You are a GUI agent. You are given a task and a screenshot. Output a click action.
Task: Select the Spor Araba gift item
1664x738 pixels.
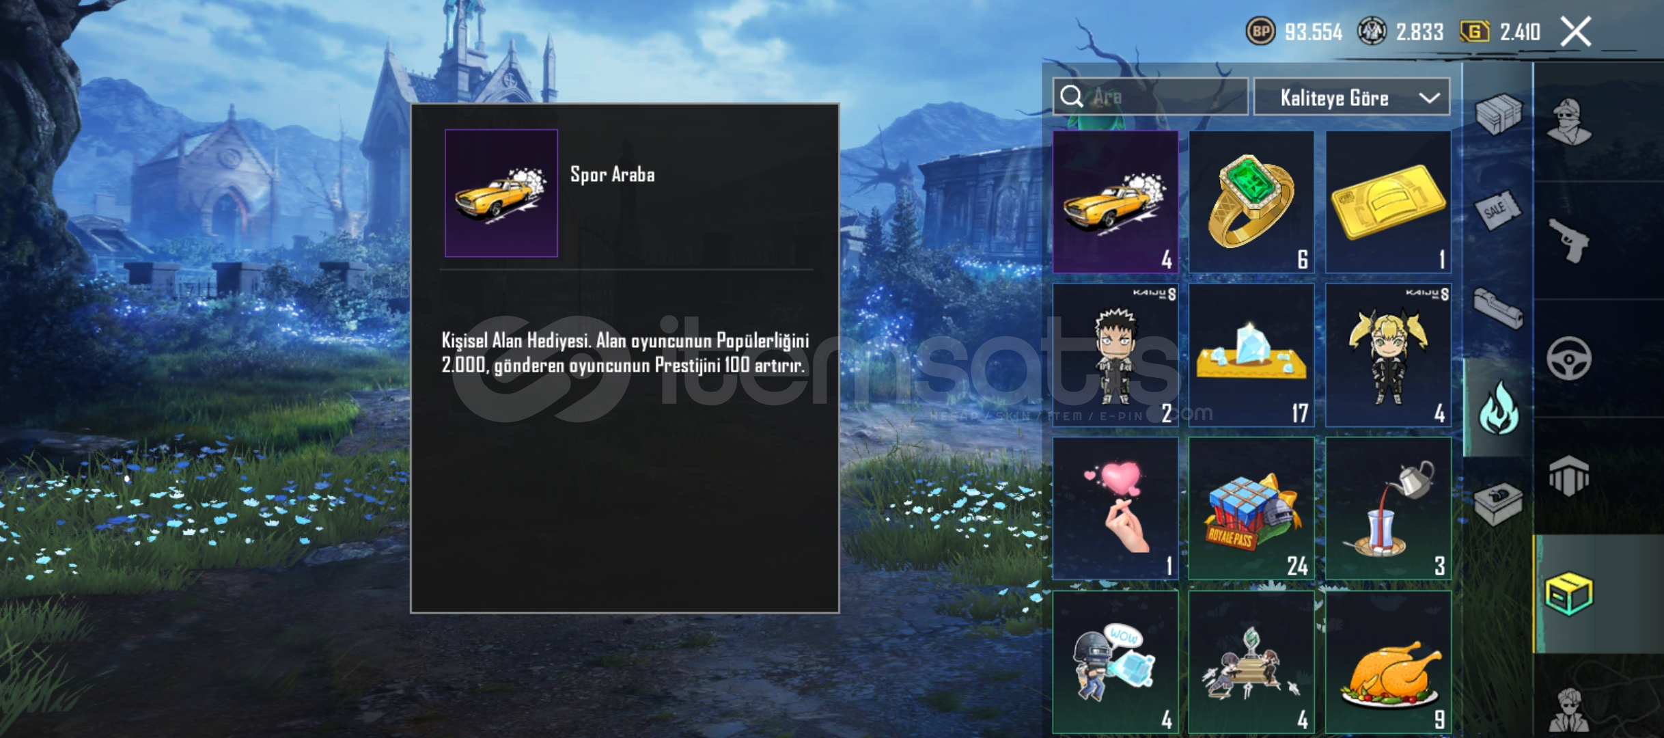[x=1115, y=202]
